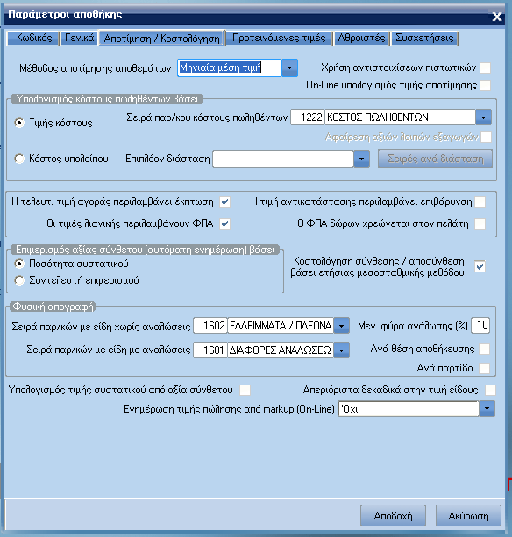Enable Η τιμή αντικατάστασης περιλαμβάνει επιβάρυνση
The width and height of the screenshot is (512, 537).
click(x=480, y=202)
